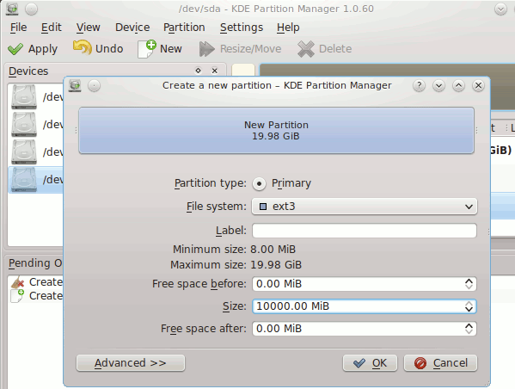
Task: Click into the Label text field
Action: click(x=365, y=231)
